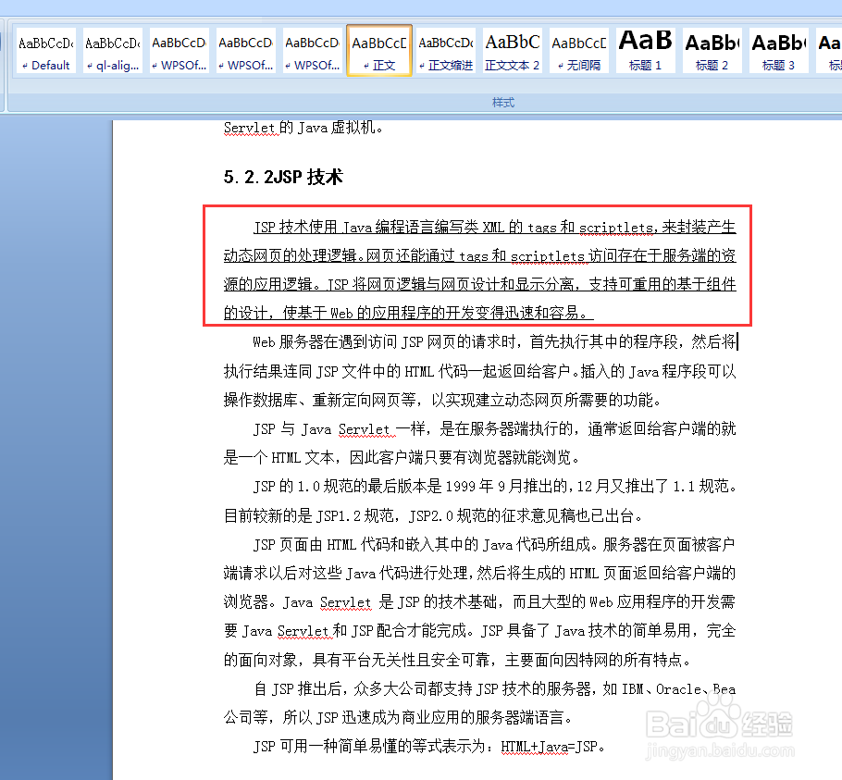
Task: Select the 标题 2 heading style
Action: point(711,50)
